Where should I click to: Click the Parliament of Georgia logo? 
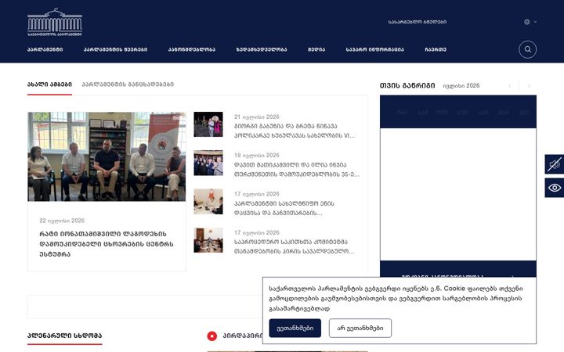click(55, 22)
